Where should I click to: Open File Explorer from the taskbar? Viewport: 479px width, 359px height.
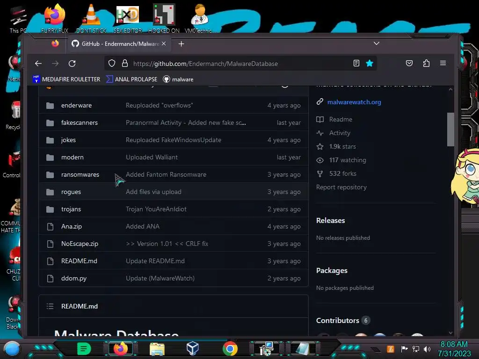[157, 349]
